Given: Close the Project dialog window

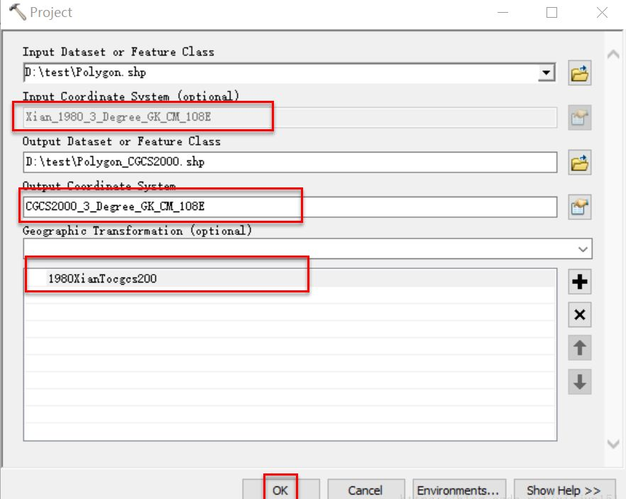Looking at the screenshot, I should coord(602,12).
